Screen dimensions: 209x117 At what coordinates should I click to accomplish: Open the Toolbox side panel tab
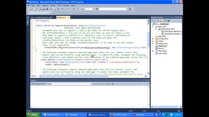(28, 21)
